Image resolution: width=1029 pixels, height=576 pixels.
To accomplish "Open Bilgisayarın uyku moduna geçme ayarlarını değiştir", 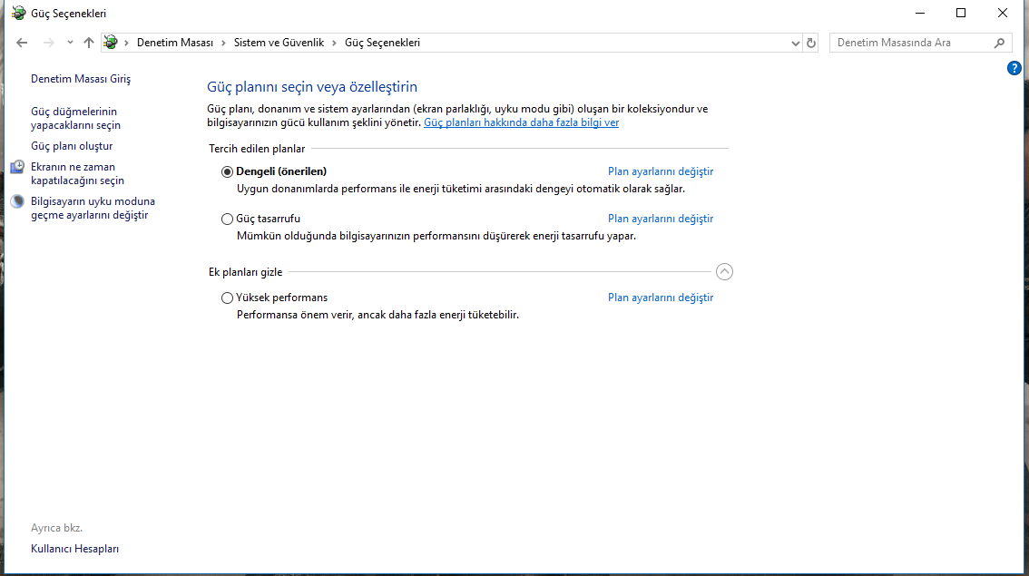I will click(93, 208).
